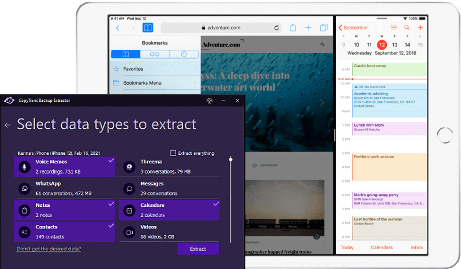Image resolution: width=461 pixels, height=269 pixels.
Task: Select day 14 in Calendar week
Action: point(407,45)
